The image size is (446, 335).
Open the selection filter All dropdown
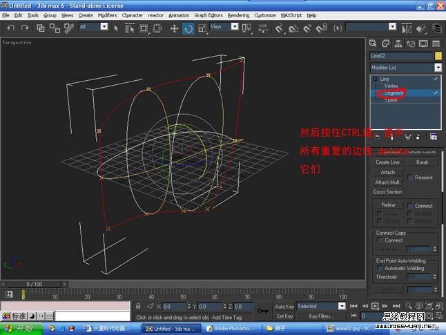coord(104,27)
